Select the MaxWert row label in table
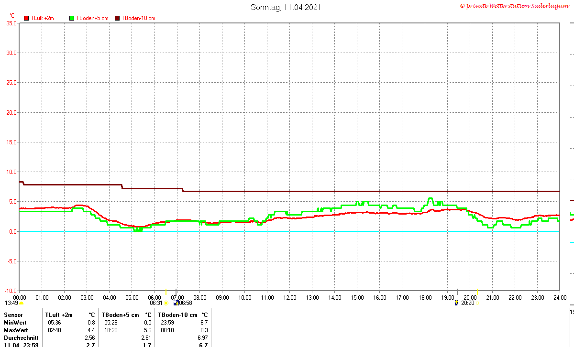Image resolution: width=574 pixels, height=347 pixels. (16, 330)
